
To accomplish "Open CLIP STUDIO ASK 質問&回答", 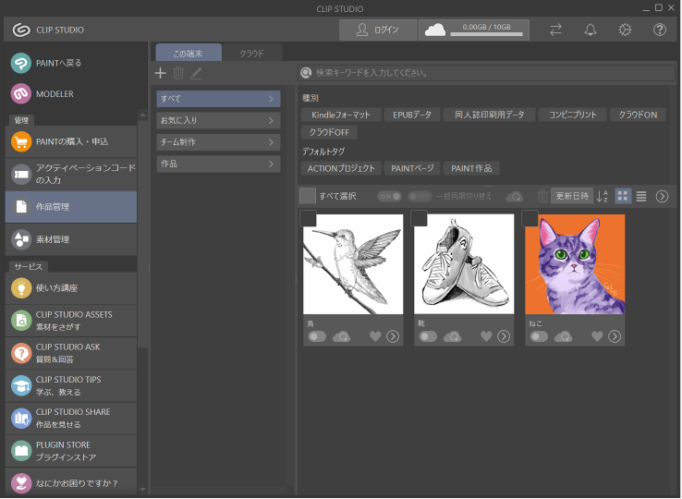I will click(x=71, y=353).
